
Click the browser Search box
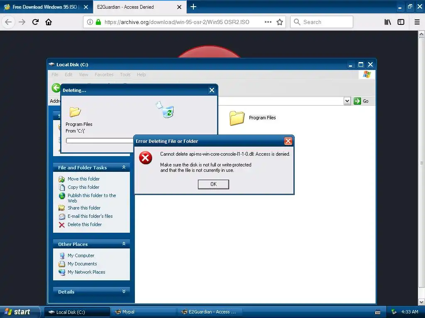click(x=322, y=22)
